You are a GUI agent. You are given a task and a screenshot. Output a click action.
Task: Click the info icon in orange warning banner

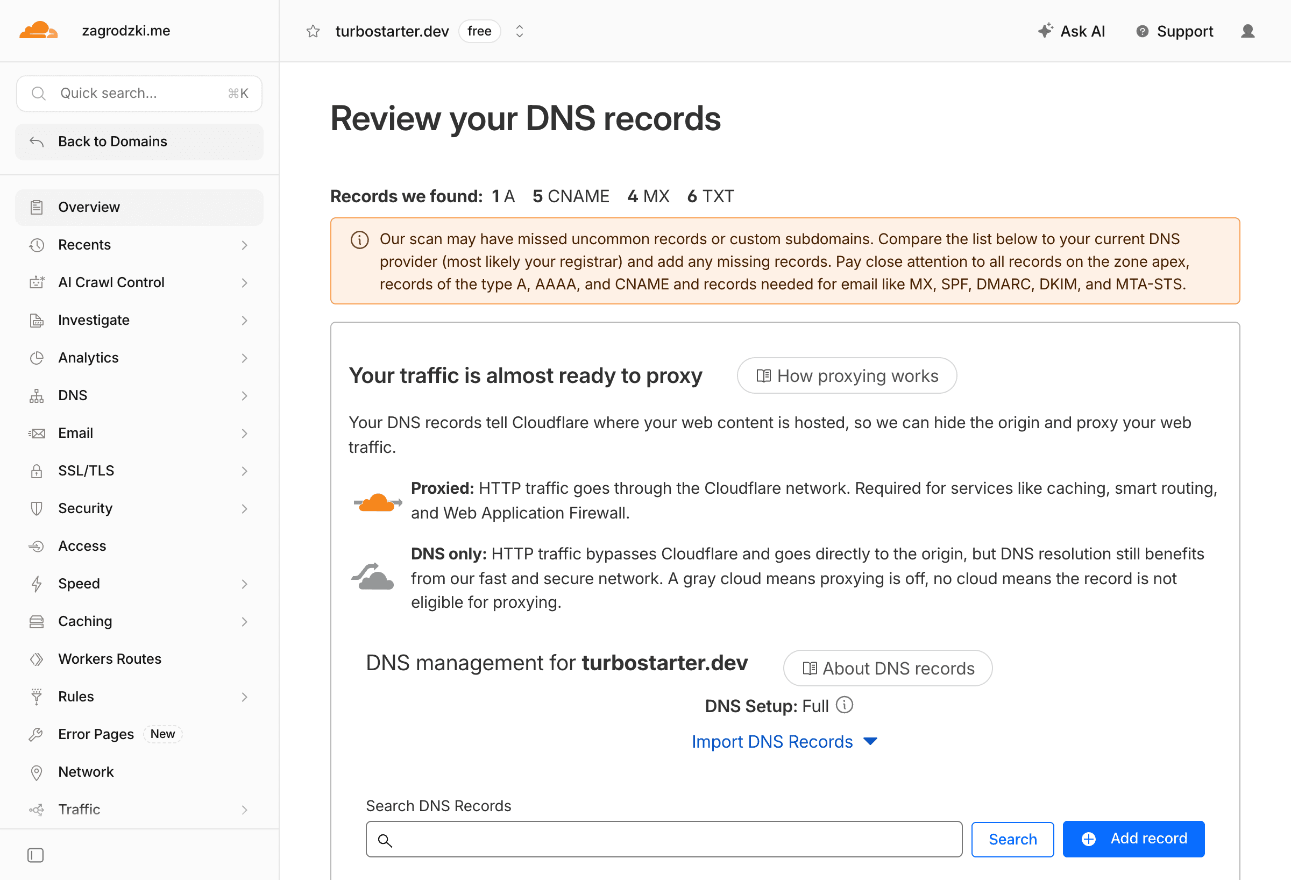[x=359, y=240]
